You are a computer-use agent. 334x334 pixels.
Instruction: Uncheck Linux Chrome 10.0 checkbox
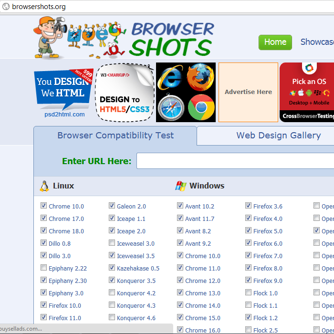(x=44, y=206)
